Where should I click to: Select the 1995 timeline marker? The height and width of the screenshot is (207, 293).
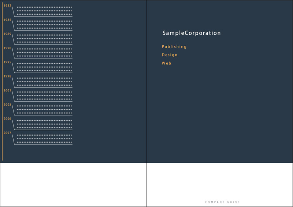pyautogui.click(x=7, y=62)
